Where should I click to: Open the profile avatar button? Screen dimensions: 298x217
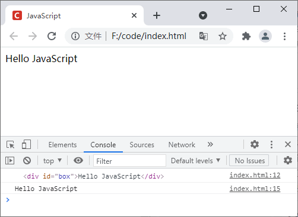[265, 36]
